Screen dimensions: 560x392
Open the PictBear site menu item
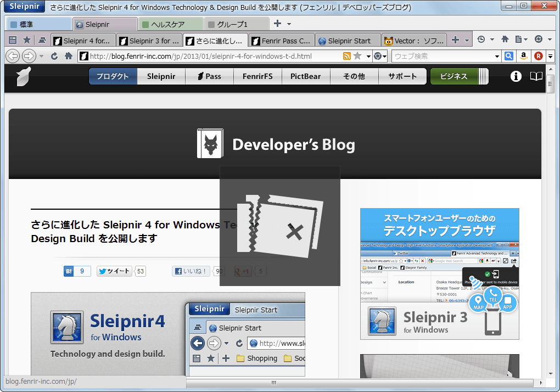click(x=306, y=76)
